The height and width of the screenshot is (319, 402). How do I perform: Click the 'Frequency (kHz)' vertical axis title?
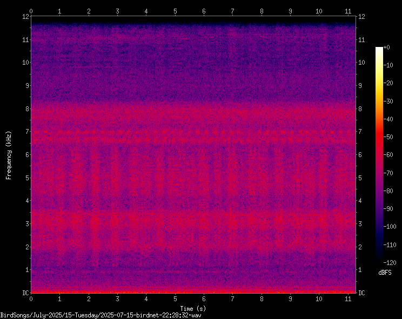9,155
